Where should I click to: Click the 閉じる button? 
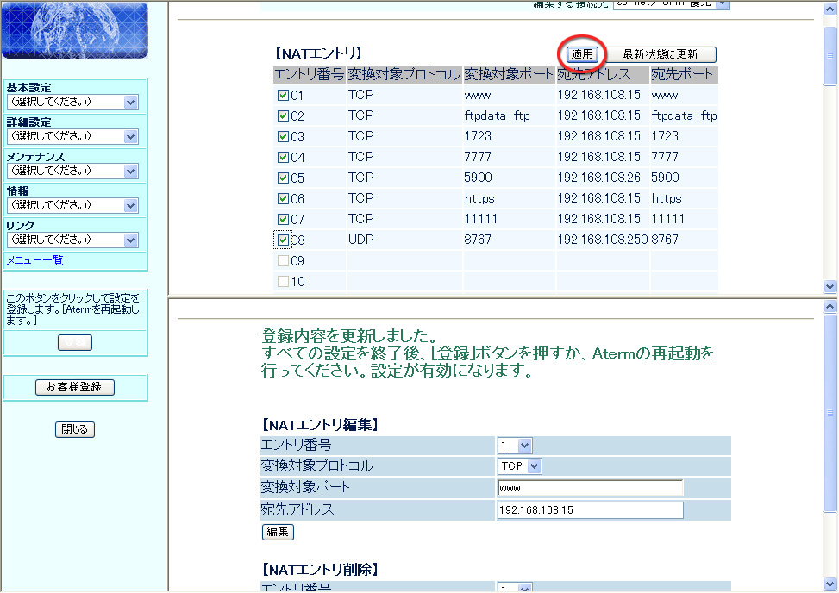pos(75,429)
